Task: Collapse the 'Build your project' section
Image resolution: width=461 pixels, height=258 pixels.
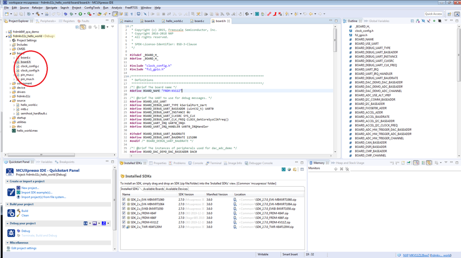Action: [7, 204]
